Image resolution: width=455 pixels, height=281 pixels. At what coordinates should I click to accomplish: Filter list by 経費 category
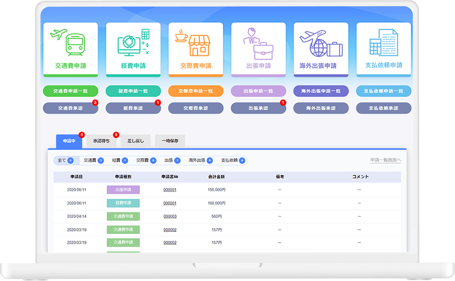point(119,161)
